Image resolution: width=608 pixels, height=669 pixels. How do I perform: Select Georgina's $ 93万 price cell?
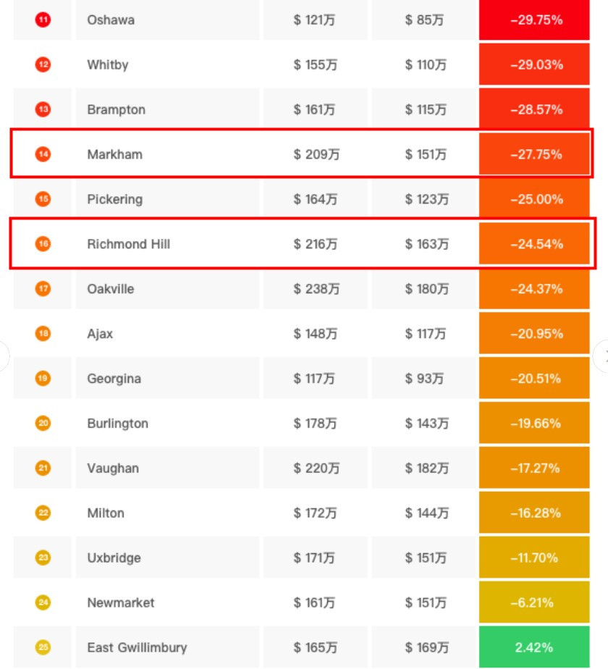point(424,379)
